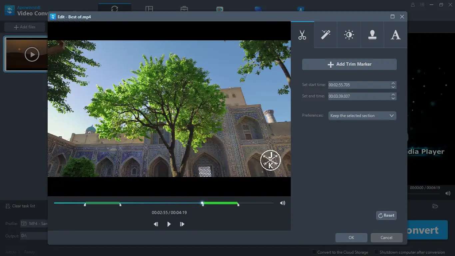Open the text subtitle tab
The width and height of the screenshot is (455, 256).
(395, 35)
